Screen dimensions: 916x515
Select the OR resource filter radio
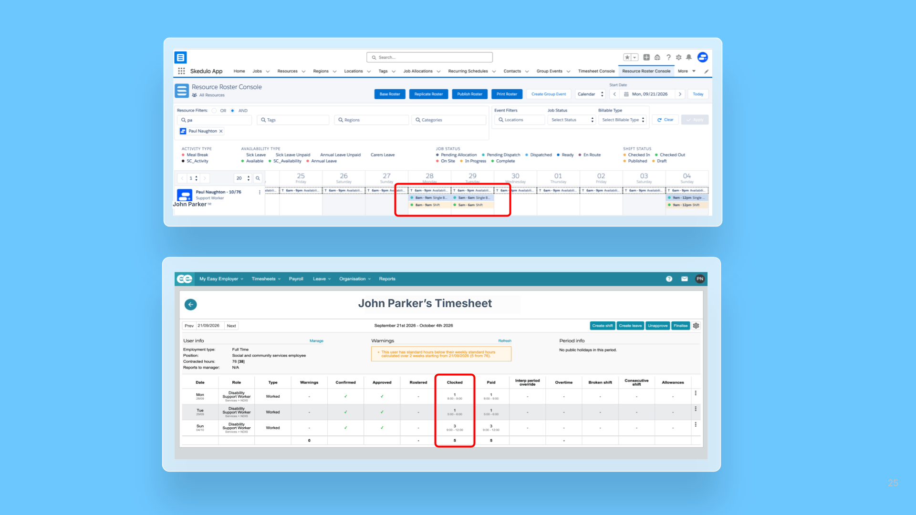(x=214, y=111)
